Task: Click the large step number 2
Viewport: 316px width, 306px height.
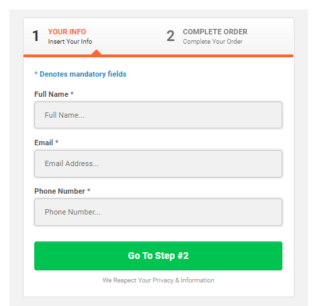Action: [171, 36]
